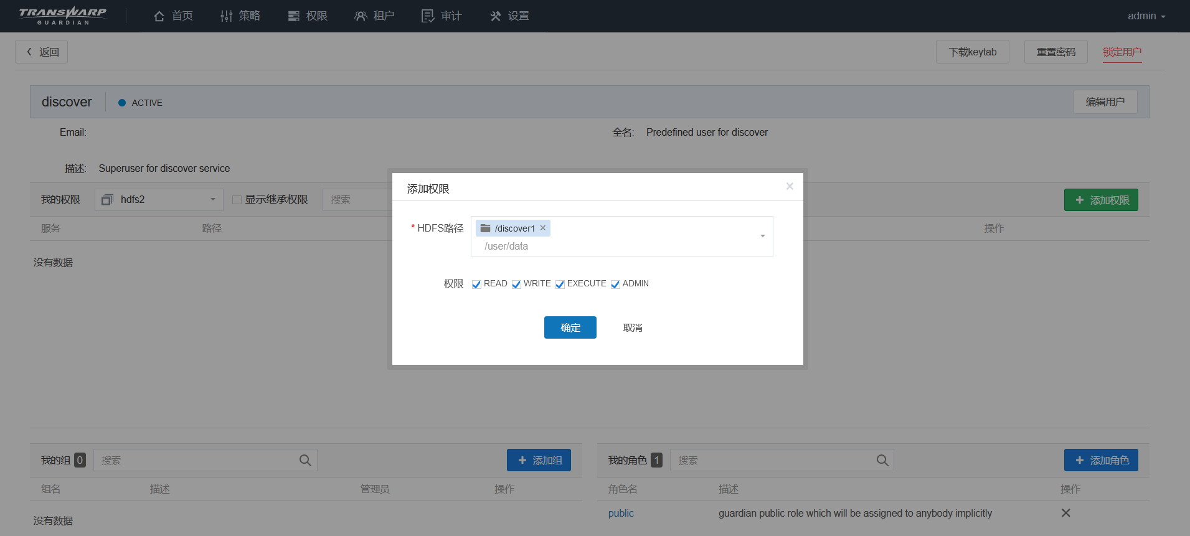The width and height of the screenshot is (1190, 536).
Task: Open the admin user menu
Action: [1146, 16]
